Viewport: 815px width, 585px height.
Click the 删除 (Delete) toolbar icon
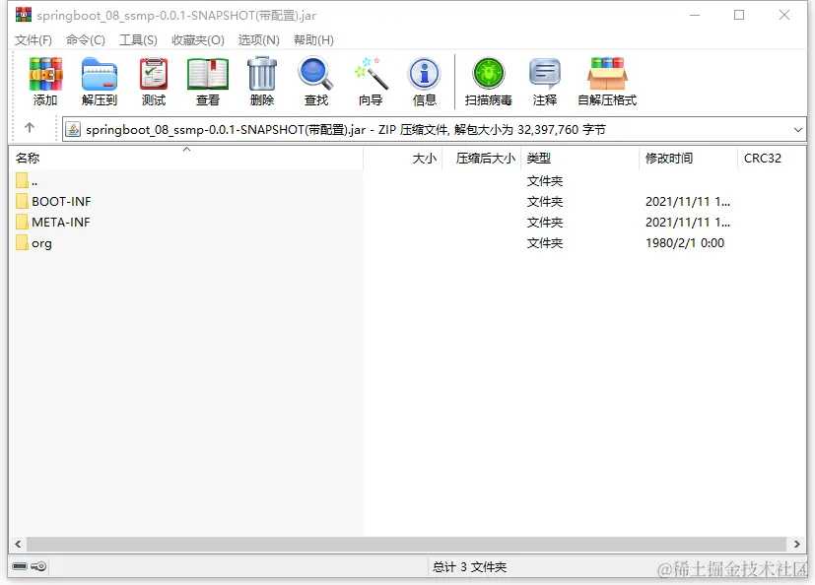[261, 81]
